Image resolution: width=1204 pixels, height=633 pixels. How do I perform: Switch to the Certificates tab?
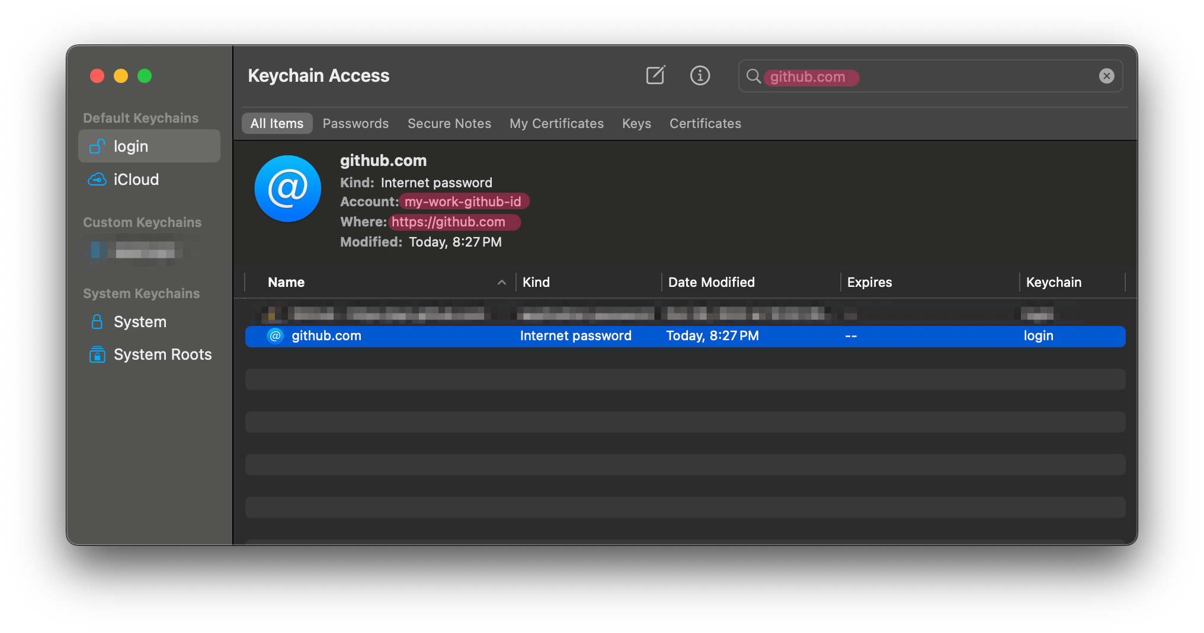pos(705,123)
